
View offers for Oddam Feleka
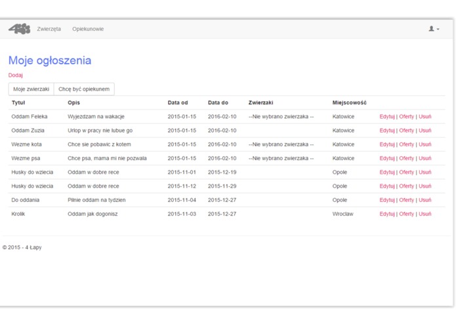coord(406,117)
